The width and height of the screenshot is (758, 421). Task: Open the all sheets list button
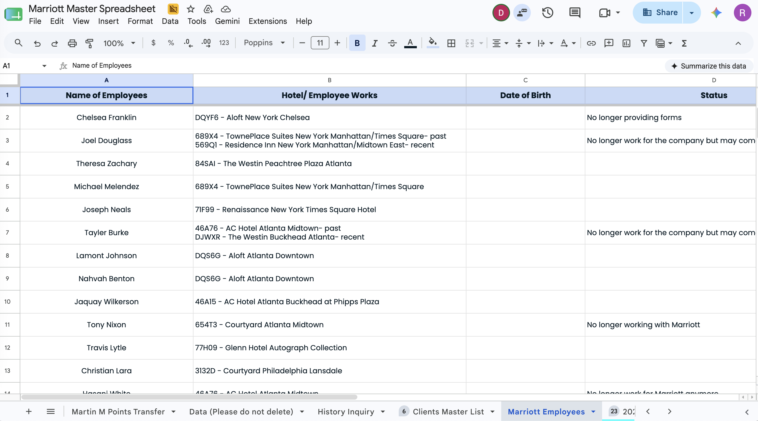51,412
